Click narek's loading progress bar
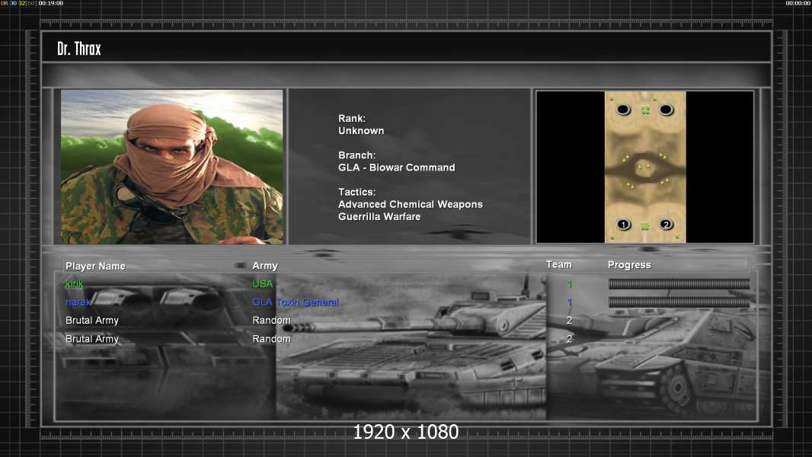This screenshot has height=457, width=812. pos(679,302)
